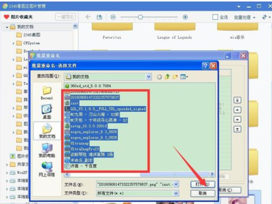Click the 文件名 file name input field
Screen dimensions: 272x204
[135, 184]
